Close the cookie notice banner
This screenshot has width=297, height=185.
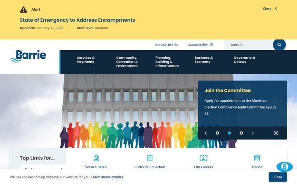278,177
